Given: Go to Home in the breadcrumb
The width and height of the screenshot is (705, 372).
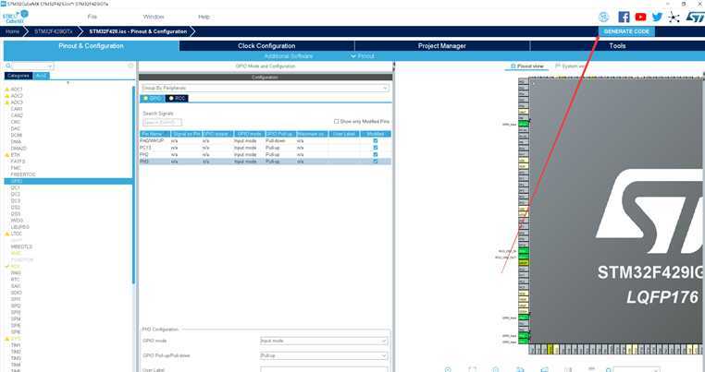Looking at the screenshot, I should pos(12,31).
